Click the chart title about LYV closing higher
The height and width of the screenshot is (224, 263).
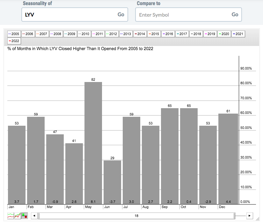80,49
